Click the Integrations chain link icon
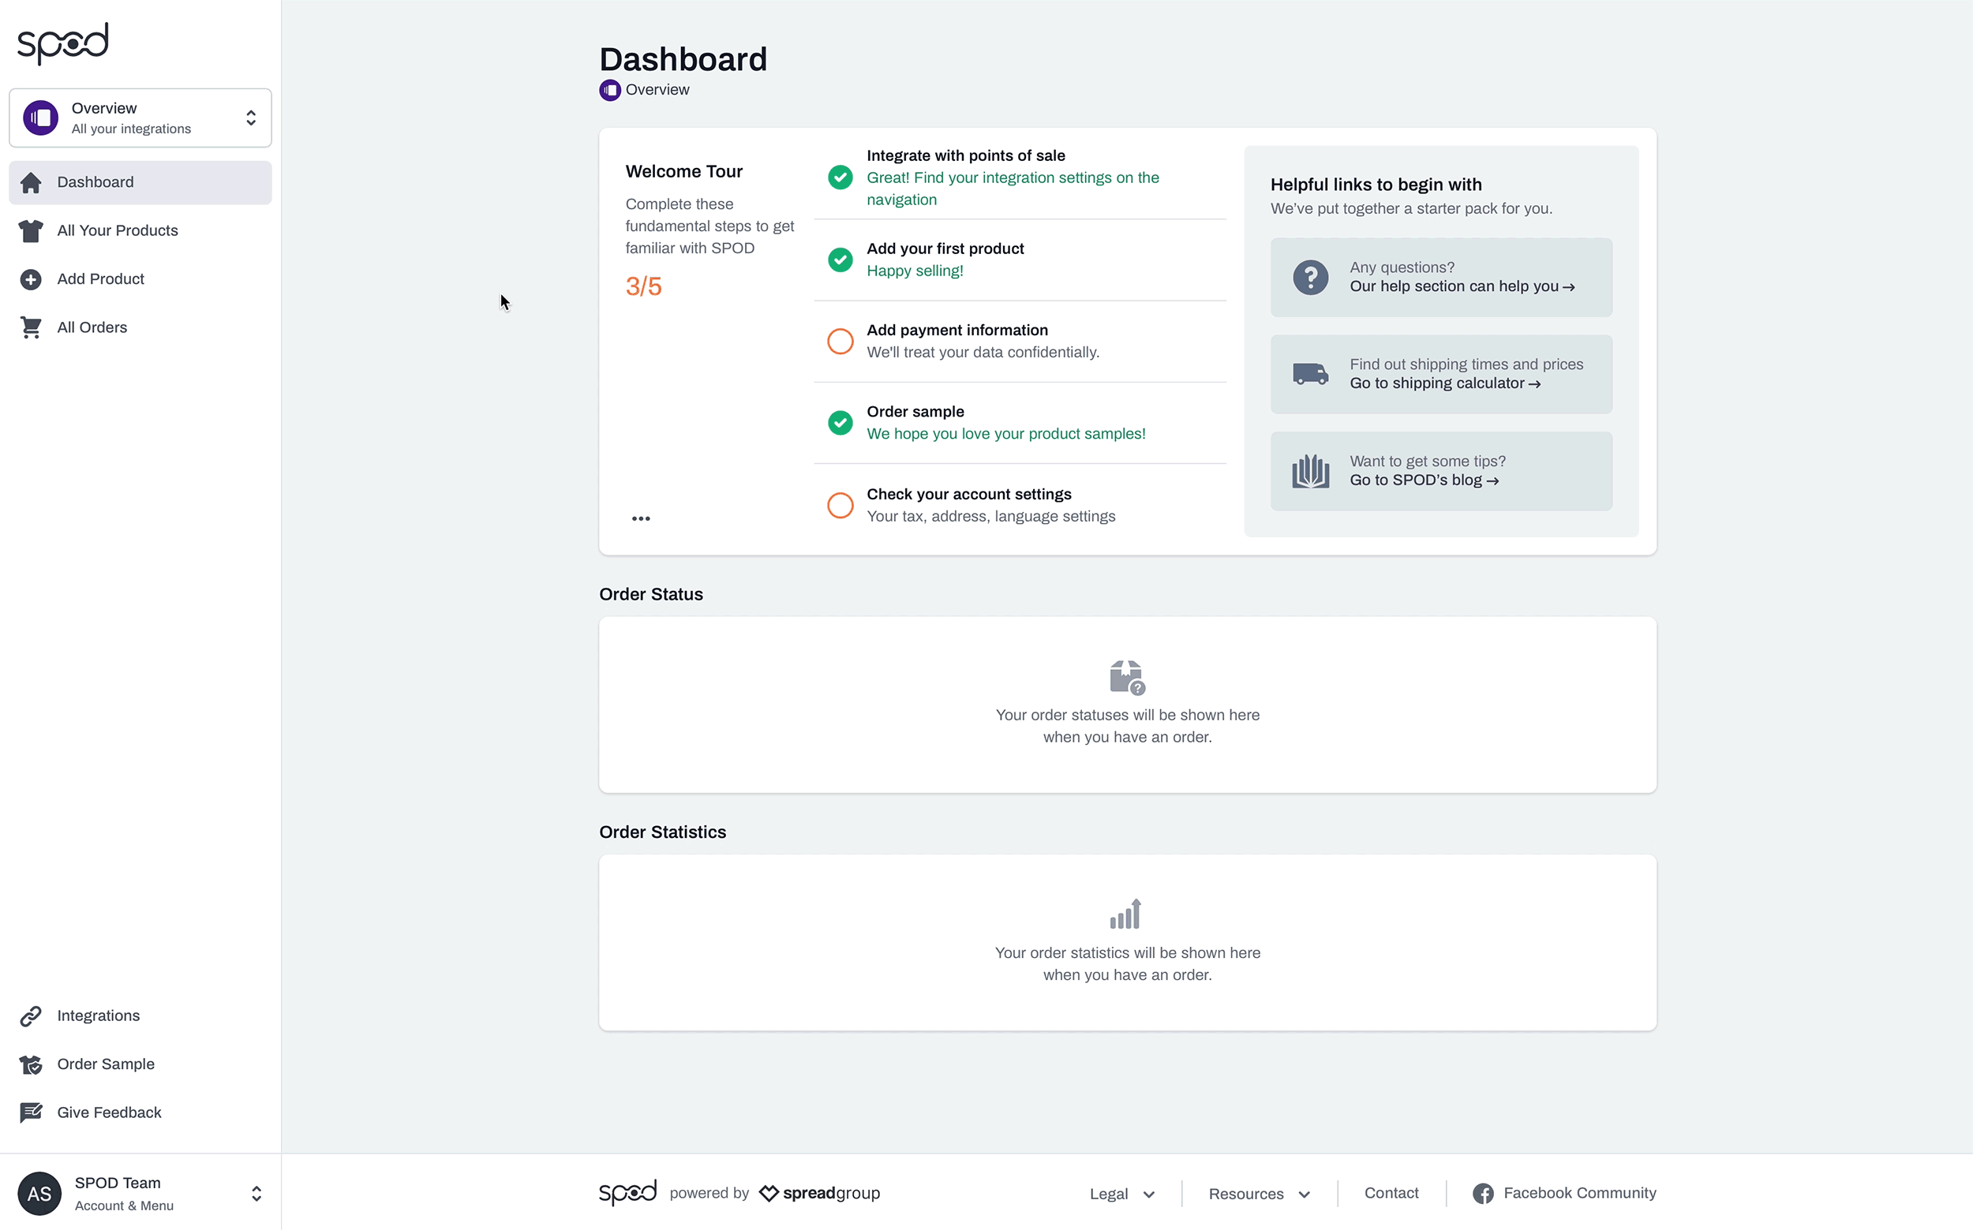The width and height of the screenshot is (1973, 1230). 31,1016
